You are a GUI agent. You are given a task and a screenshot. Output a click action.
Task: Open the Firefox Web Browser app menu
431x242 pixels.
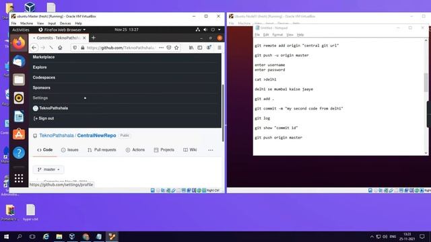pyautogui.click(x=62, y=30)
